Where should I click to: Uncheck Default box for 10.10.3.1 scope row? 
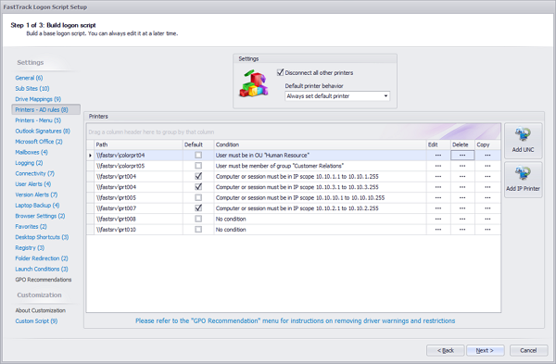tap(198, 187)
